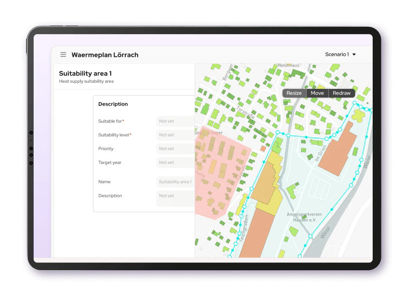Choose the Redraw tool

(x=342, y=93)
